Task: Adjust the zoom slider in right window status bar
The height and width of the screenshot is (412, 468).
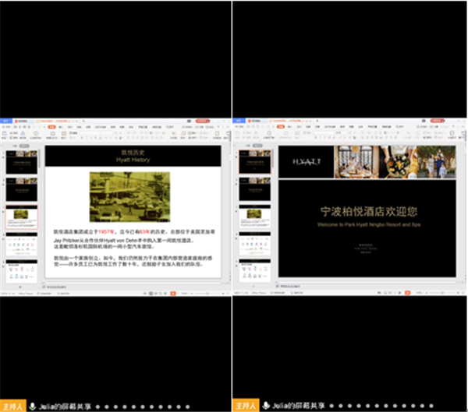Action: coord(442,293)
